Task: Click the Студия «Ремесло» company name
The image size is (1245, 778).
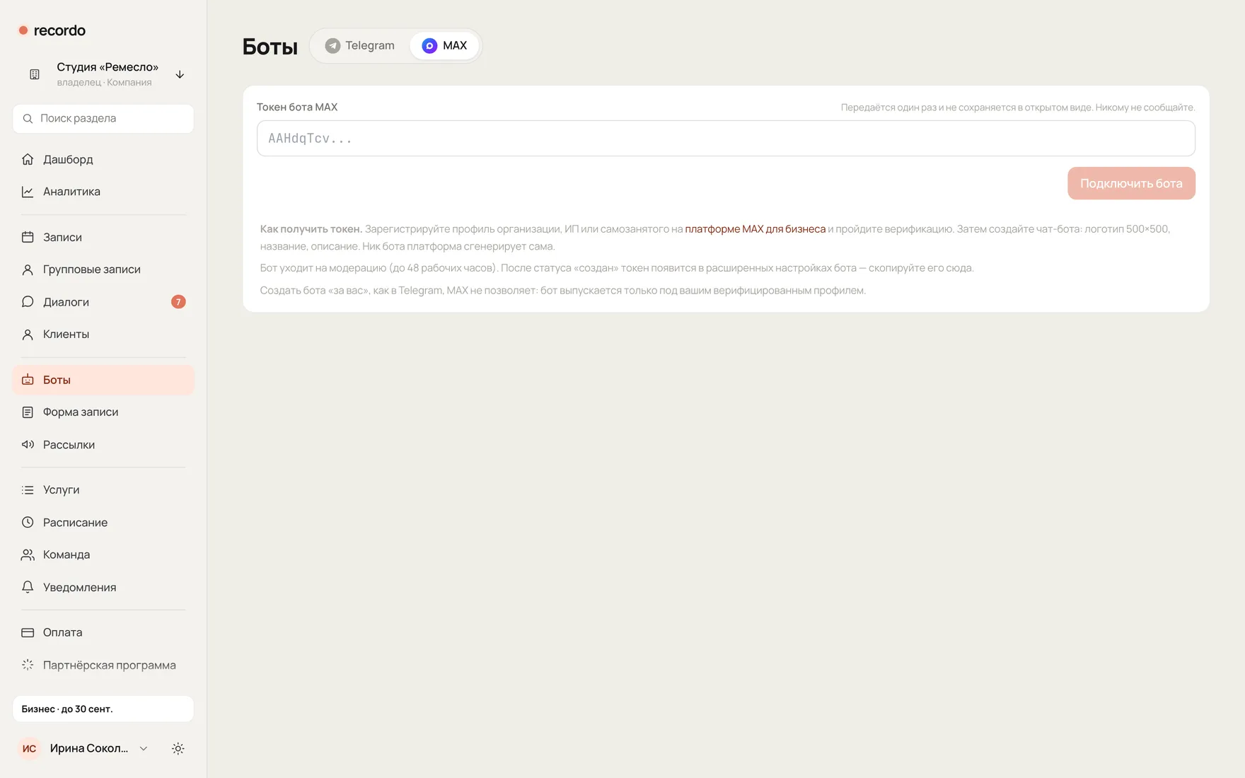Action: tap(108, 67)
